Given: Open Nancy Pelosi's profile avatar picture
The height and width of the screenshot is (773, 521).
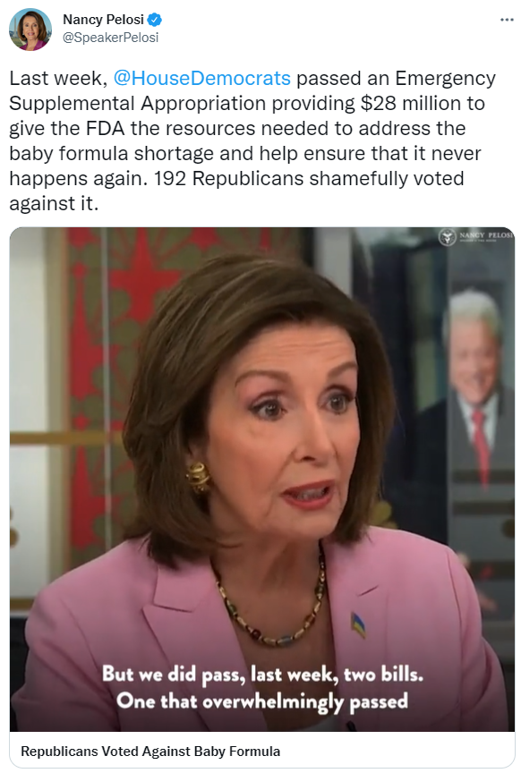Looking at the screenshot, I should pos(30,30).
